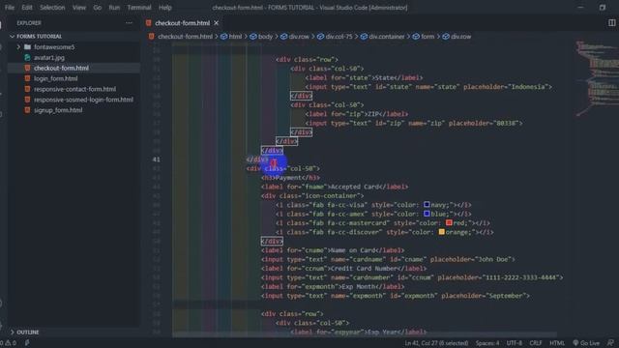The width and height of the screenshot is (619, 348).
Task: Click the HTML file icon on the editor tab
Action: 148,23
